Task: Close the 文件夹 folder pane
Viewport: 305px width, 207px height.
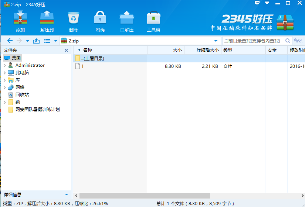Action: pyautogui.click(x=67, y=50)
